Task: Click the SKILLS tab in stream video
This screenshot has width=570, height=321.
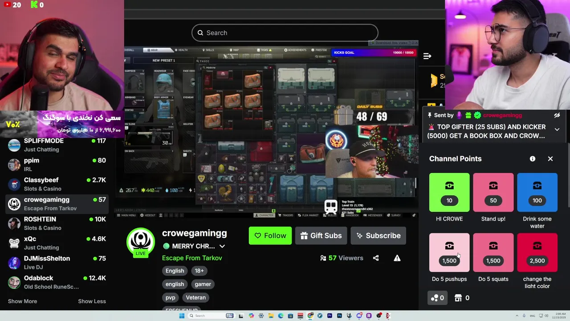Action: point(208,50)
